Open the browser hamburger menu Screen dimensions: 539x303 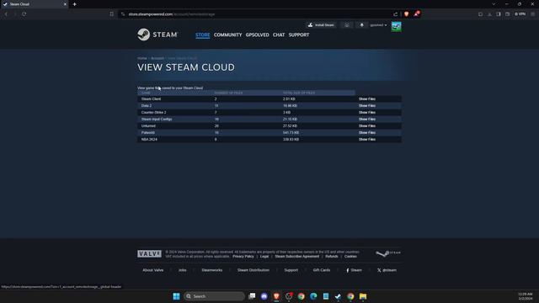click(533, 14)
